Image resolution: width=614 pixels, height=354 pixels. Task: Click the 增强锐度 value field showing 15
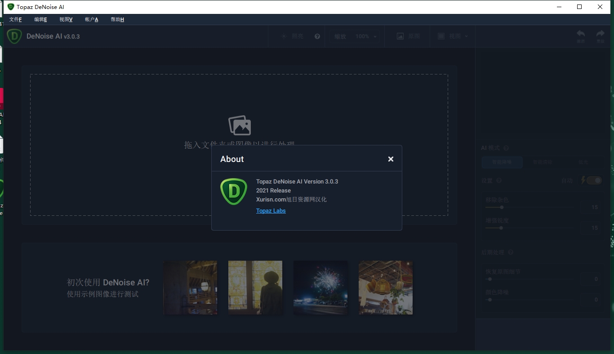tap(590, 228)
